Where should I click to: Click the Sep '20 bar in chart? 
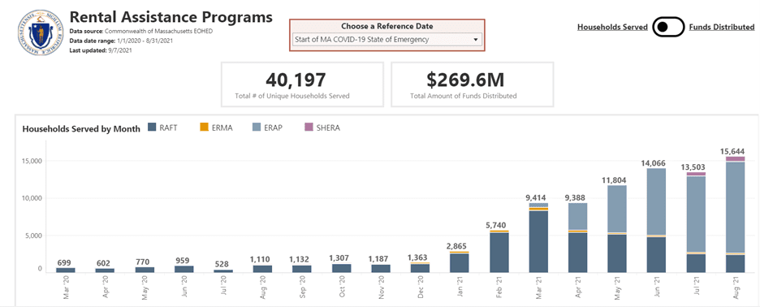click(x=302, y=269)
